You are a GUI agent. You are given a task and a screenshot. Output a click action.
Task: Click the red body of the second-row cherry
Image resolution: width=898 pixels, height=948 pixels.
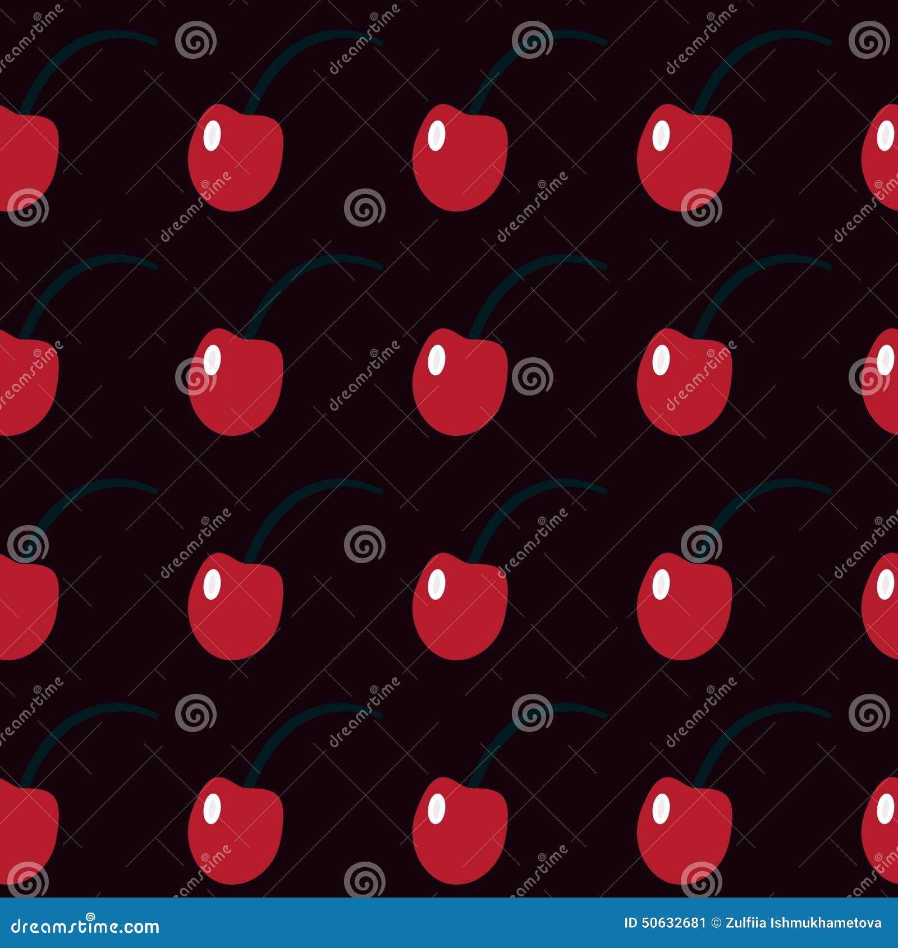click(241, 393)
